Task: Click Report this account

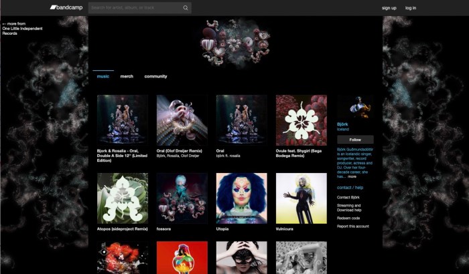Action: point(353,227)
